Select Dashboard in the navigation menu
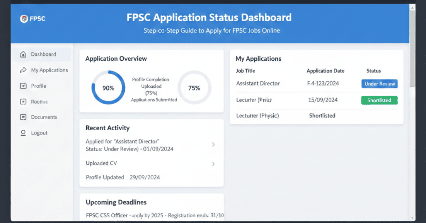426x223 pixels. [43, 54]
